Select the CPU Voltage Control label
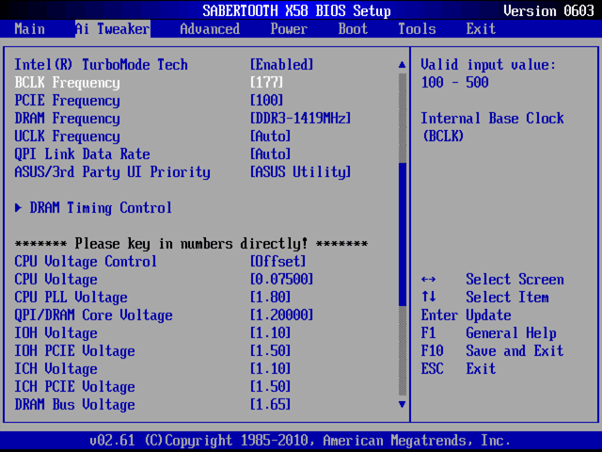The image size is (602, 452). 86,262
